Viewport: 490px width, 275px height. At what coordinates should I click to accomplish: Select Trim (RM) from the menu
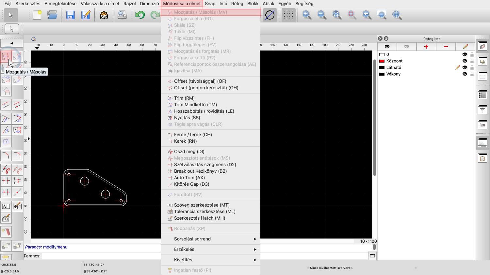click(184, 98)
